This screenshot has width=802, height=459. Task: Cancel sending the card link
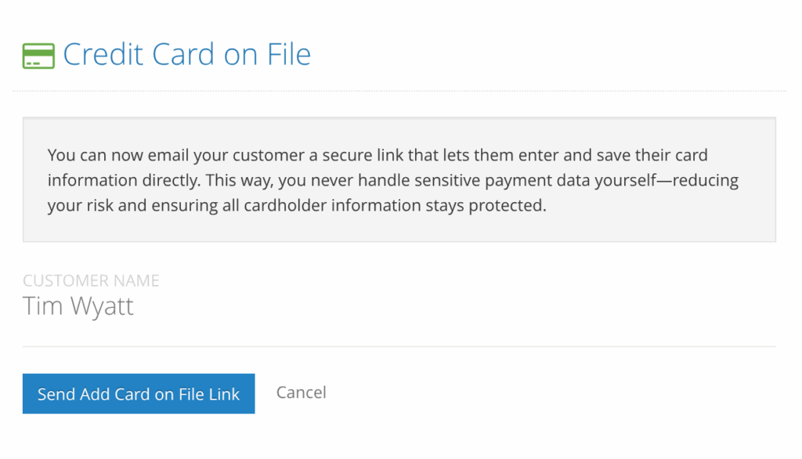coord(301,392)
